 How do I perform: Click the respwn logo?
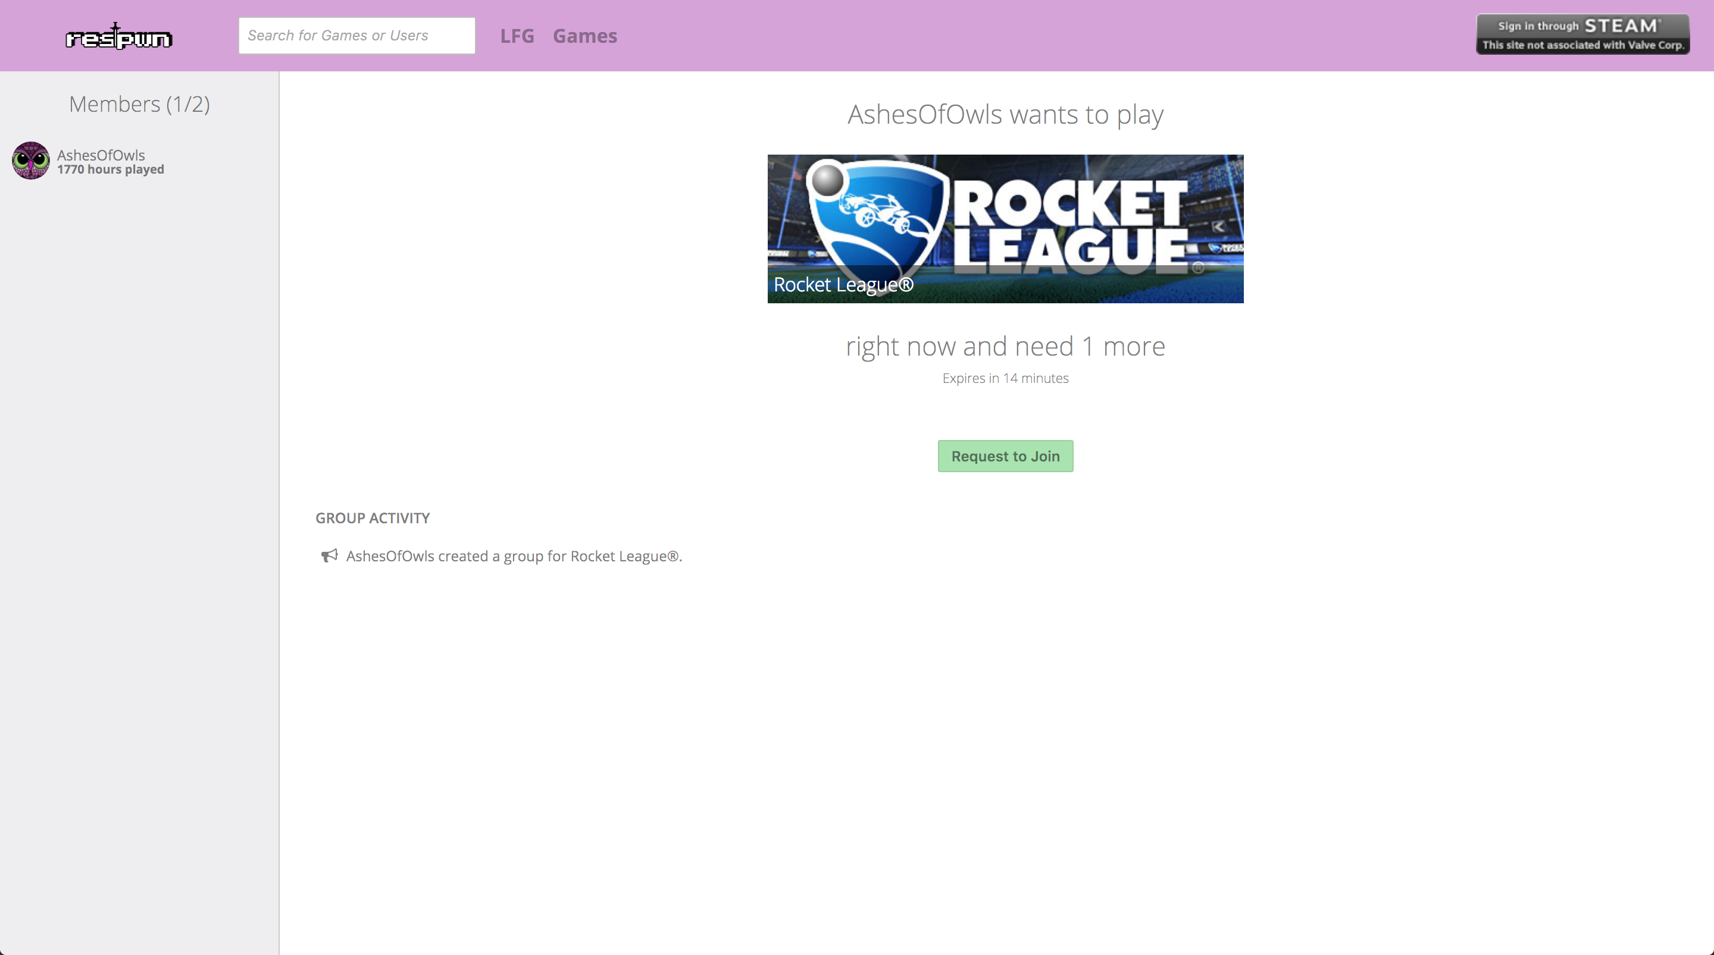118,37
